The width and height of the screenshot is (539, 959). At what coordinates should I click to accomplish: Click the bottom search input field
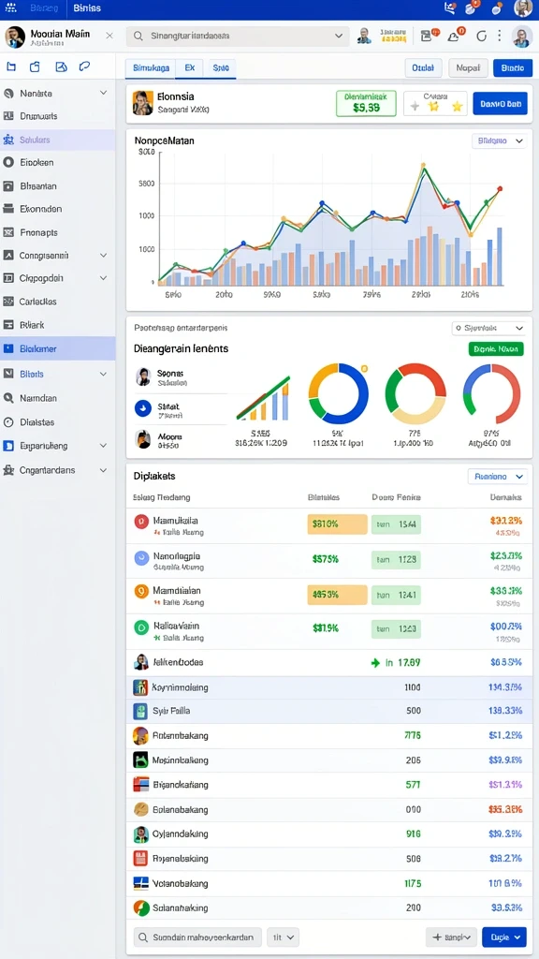coord(197,937)
